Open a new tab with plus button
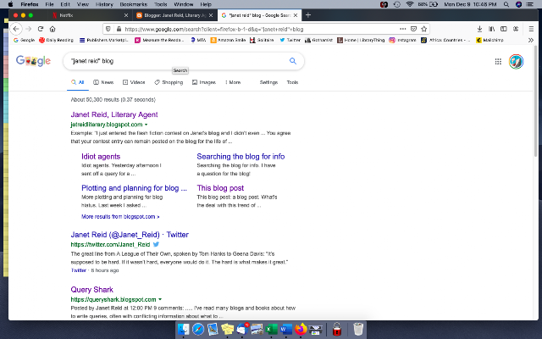Screen dimensions: 542x339 (x=308, y=15)
